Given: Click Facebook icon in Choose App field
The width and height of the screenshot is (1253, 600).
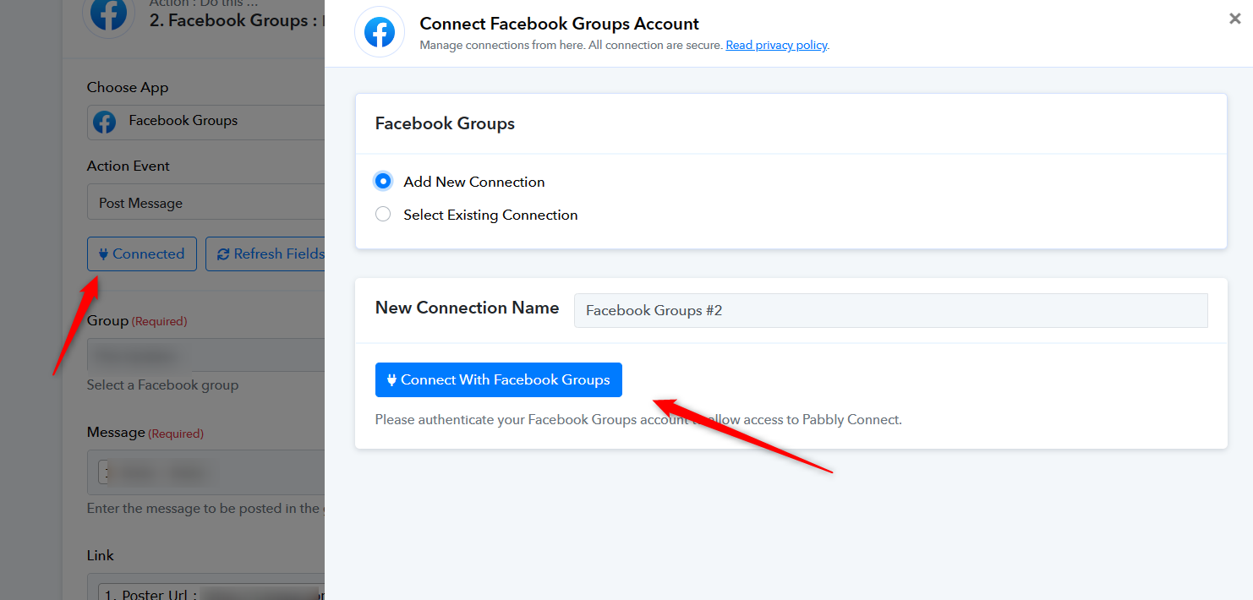Looking at the screenshot, I should point(105,122).
